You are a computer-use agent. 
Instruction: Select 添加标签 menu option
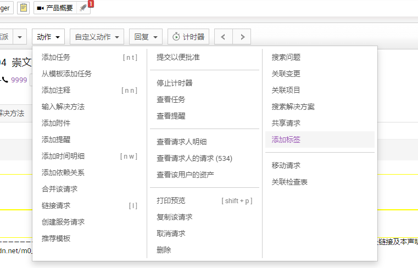pyautogui.click(x=286, y=139)
